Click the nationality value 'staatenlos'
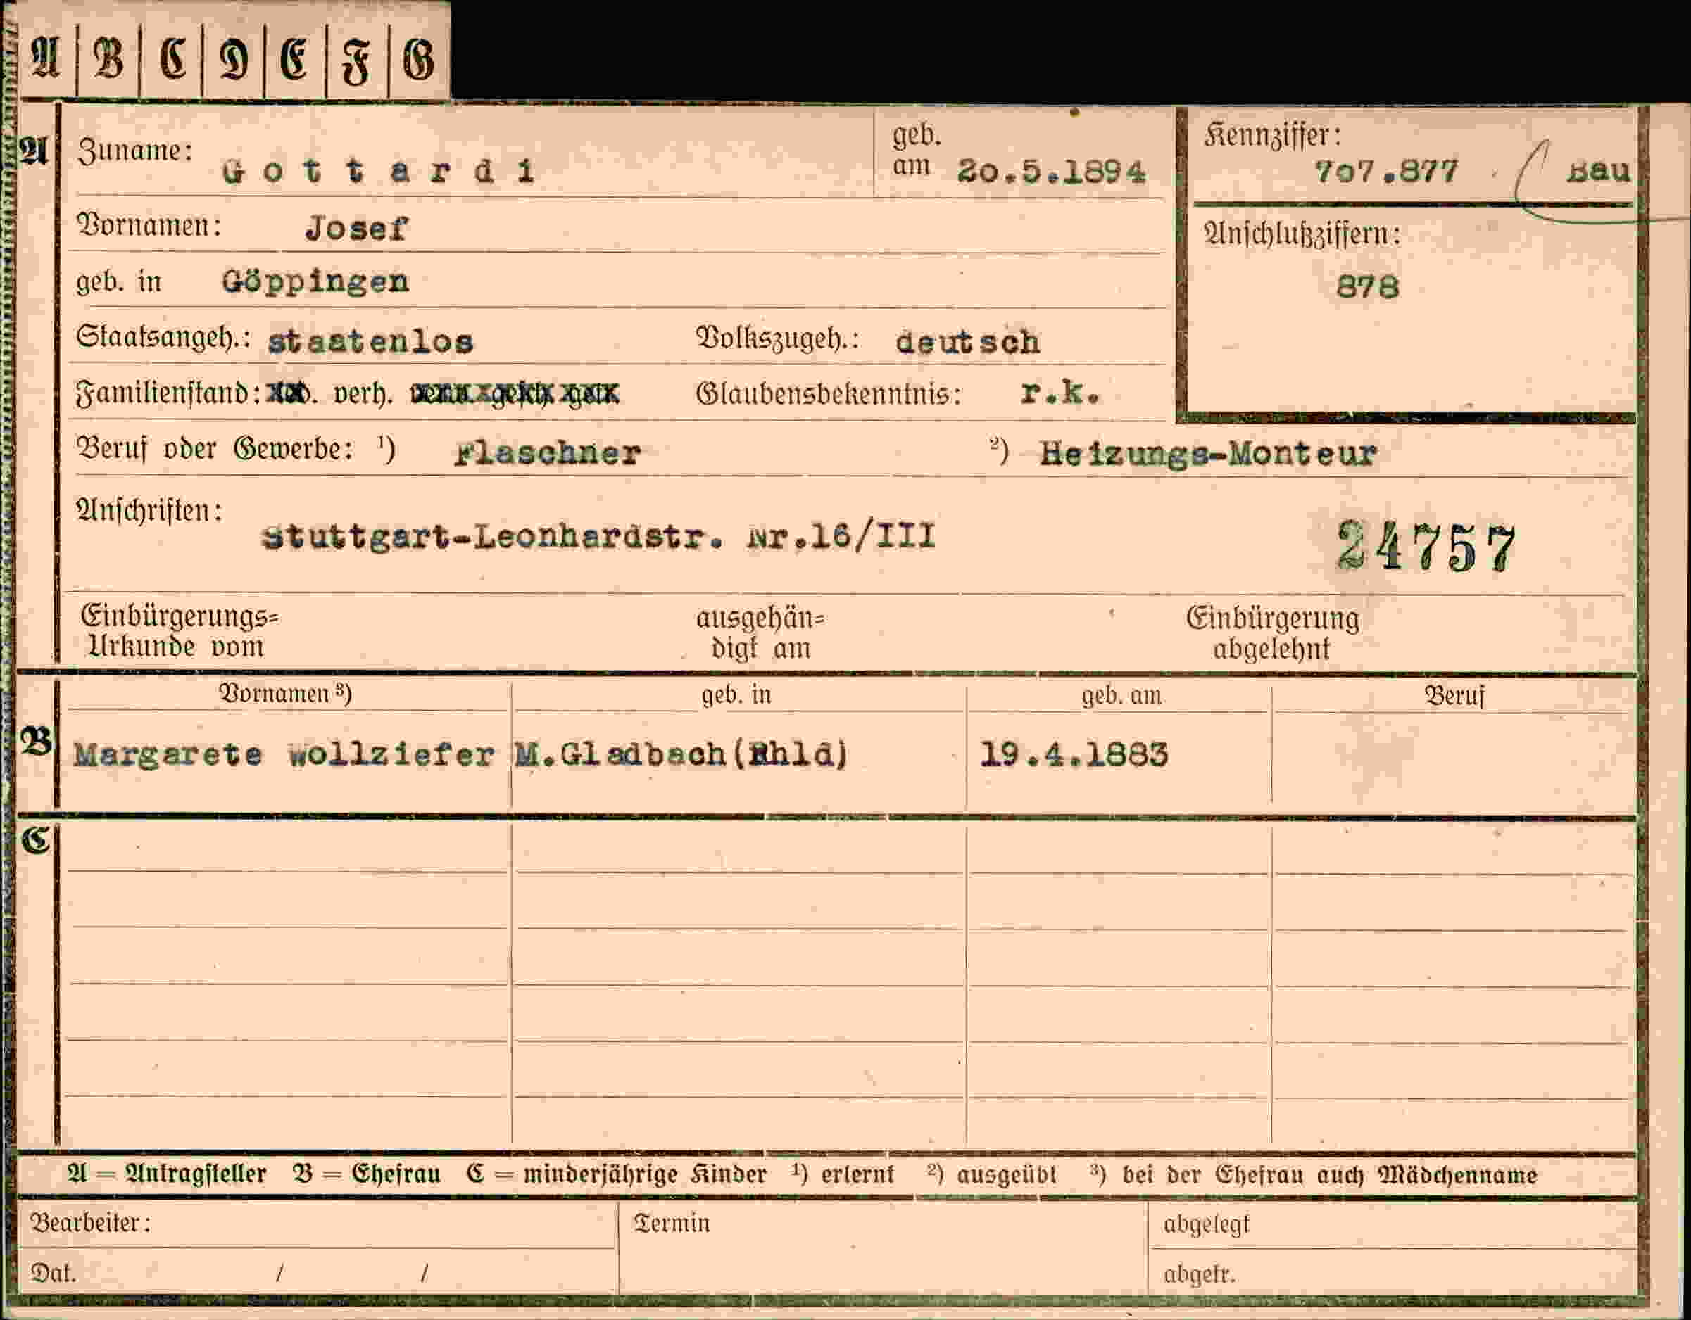Screen dimensions: 1691x1320 [x=370, y=341]
